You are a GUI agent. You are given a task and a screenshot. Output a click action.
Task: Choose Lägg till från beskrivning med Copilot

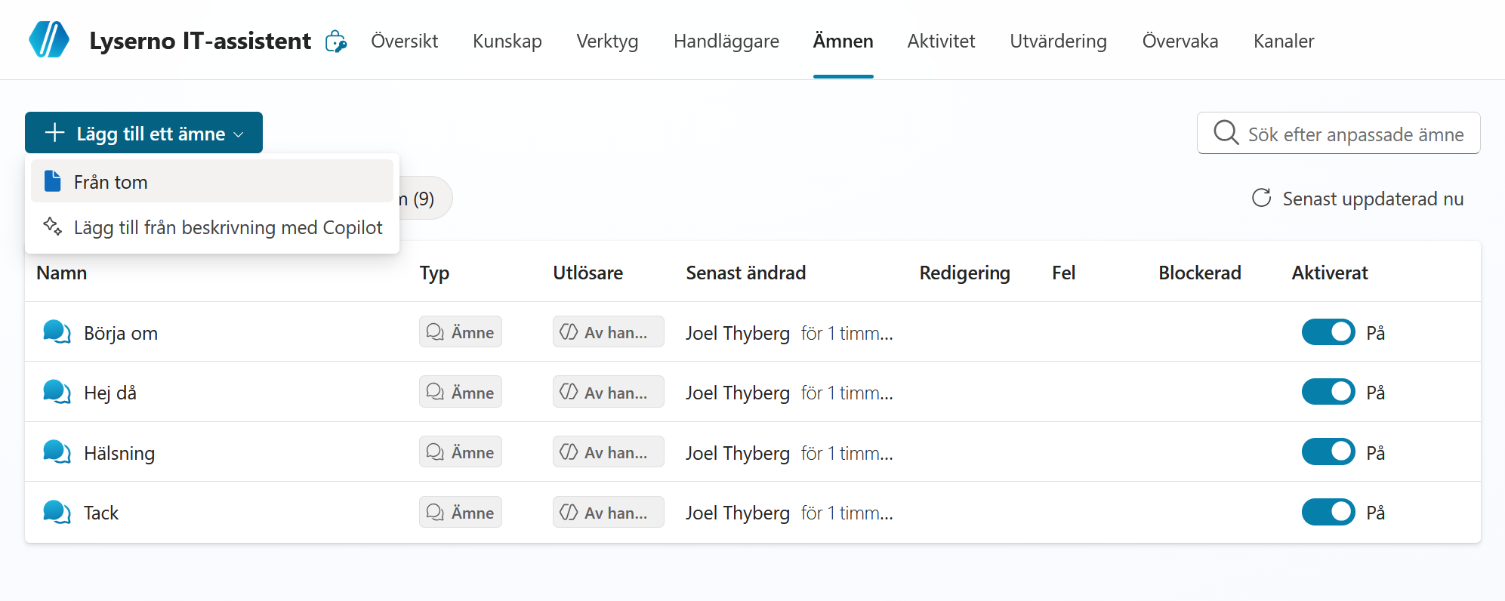(x=212, y=227)
